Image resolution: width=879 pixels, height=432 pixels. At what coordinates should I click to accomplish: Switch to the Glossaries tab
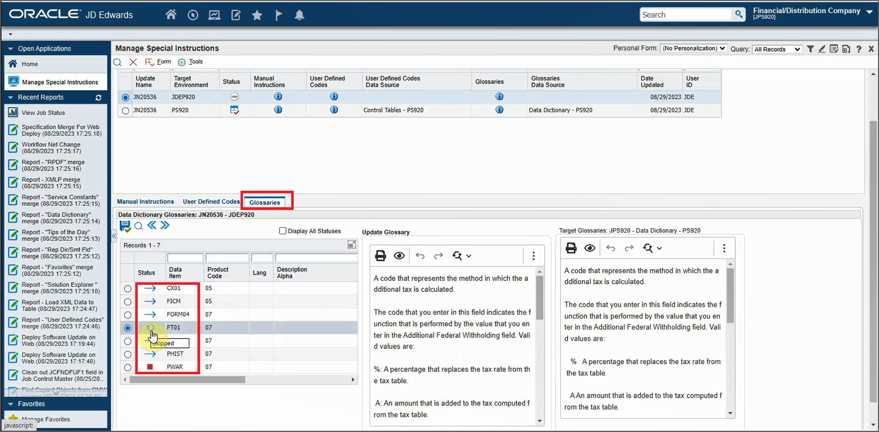[x=264, y=202]
